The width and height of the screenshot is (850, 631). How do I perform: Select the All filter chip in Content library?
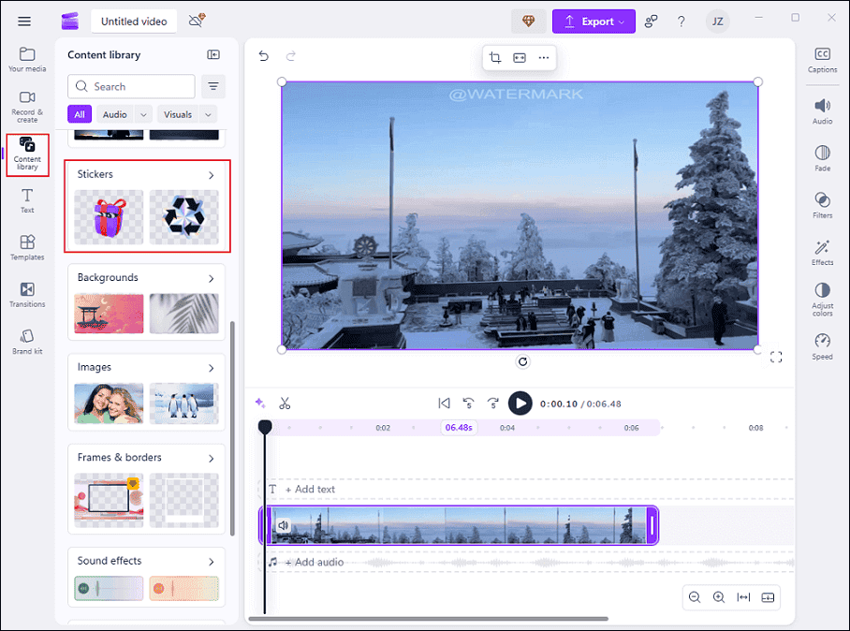click(x=80, y=113)
